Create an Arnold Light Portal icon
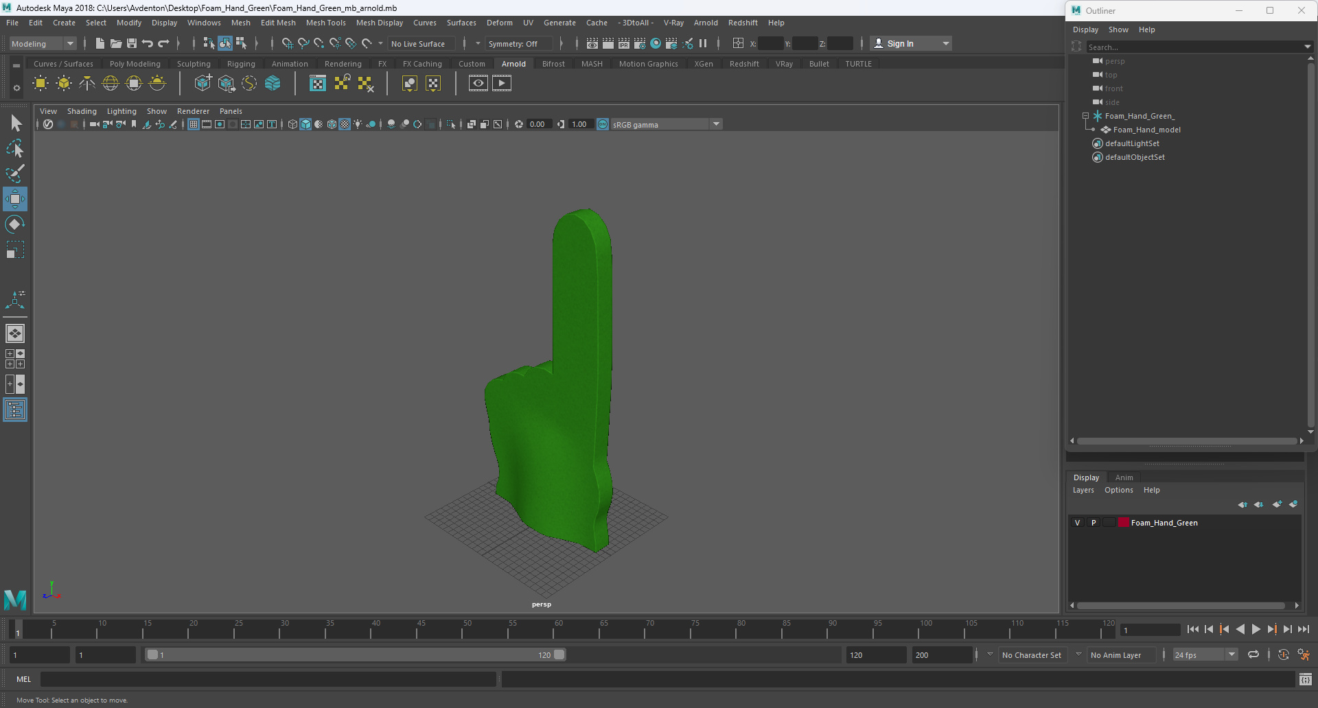Screen dimensions: 1318x708 [x=134, y=84]
